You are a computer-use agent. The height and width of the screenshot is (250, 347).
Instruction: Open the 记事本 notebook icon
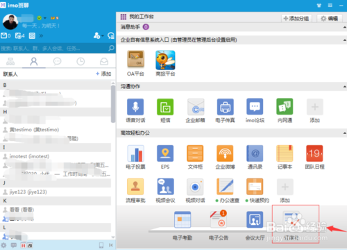pos(285,153)
